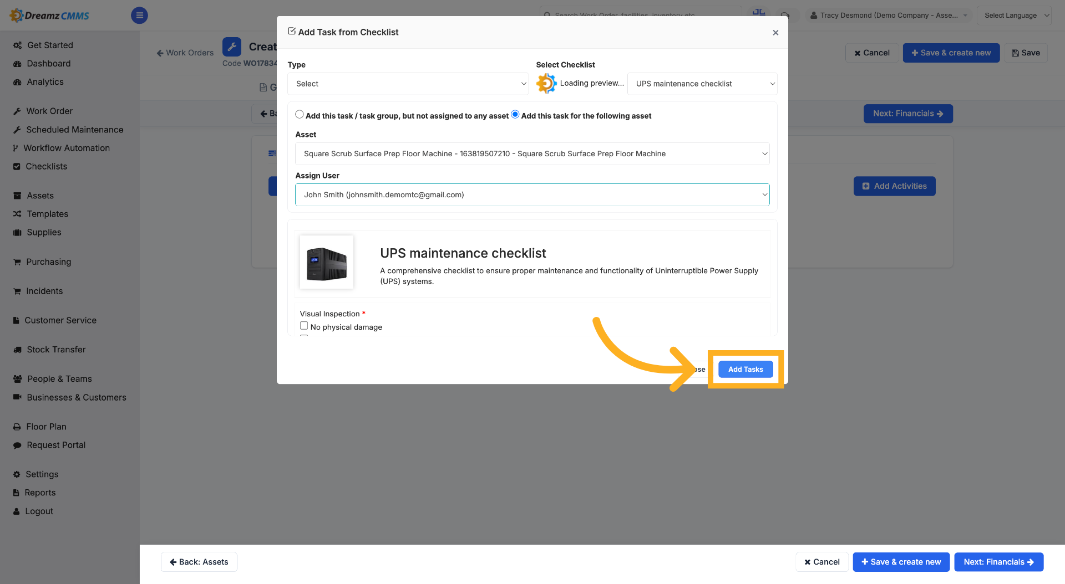Click the Assets icon in sidebar
Screen dimensions: 1065x584
pyautogui.click(x=17, y=196)
